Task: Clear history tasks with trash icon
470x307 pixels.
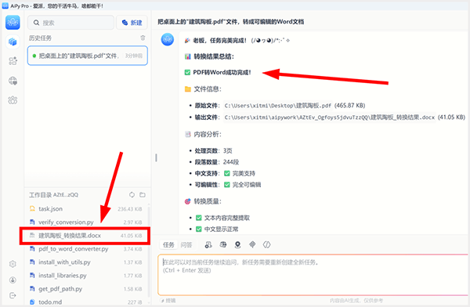Action: click(x=143, y=38)
